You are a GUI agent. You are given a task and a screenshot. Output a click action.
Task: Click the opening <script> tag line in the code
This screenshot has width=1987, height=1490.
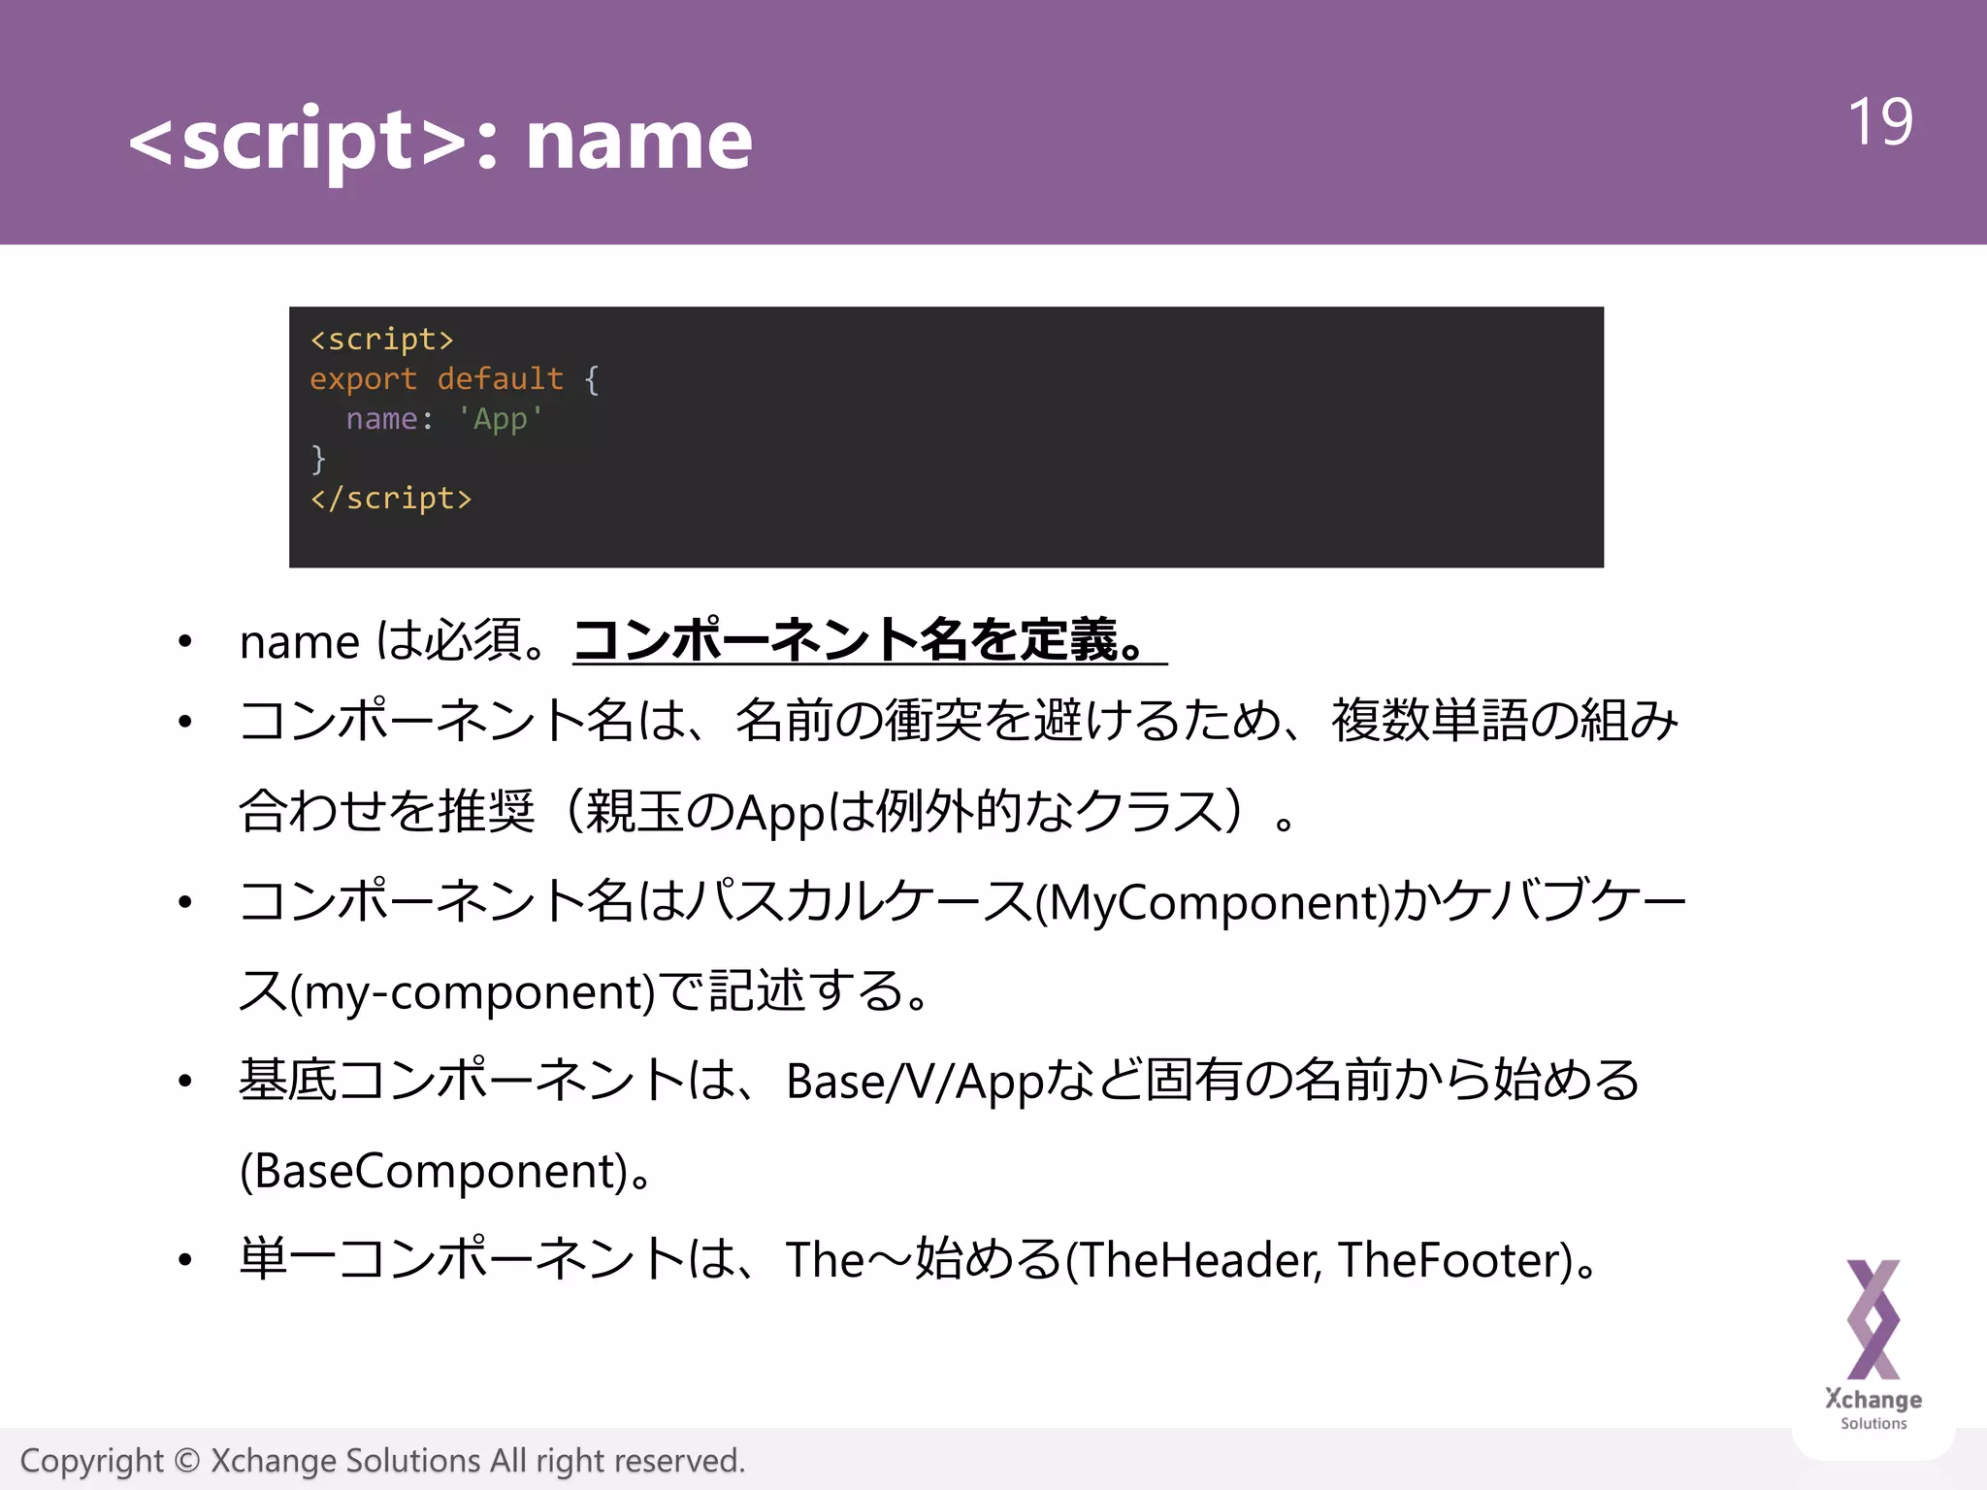pos(382,340)
